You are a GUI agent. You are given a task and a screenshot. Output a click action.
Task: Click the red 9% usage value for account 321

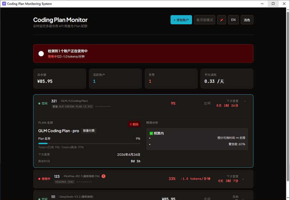click(173, 103)
